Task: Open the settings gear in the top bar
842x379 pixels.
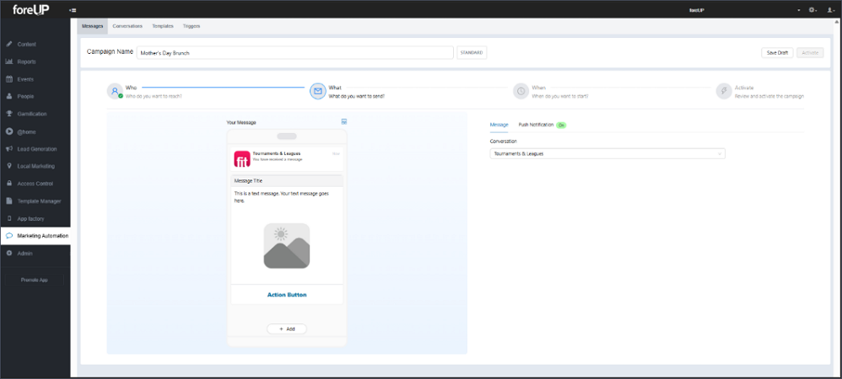Action: tap(813, 10)
